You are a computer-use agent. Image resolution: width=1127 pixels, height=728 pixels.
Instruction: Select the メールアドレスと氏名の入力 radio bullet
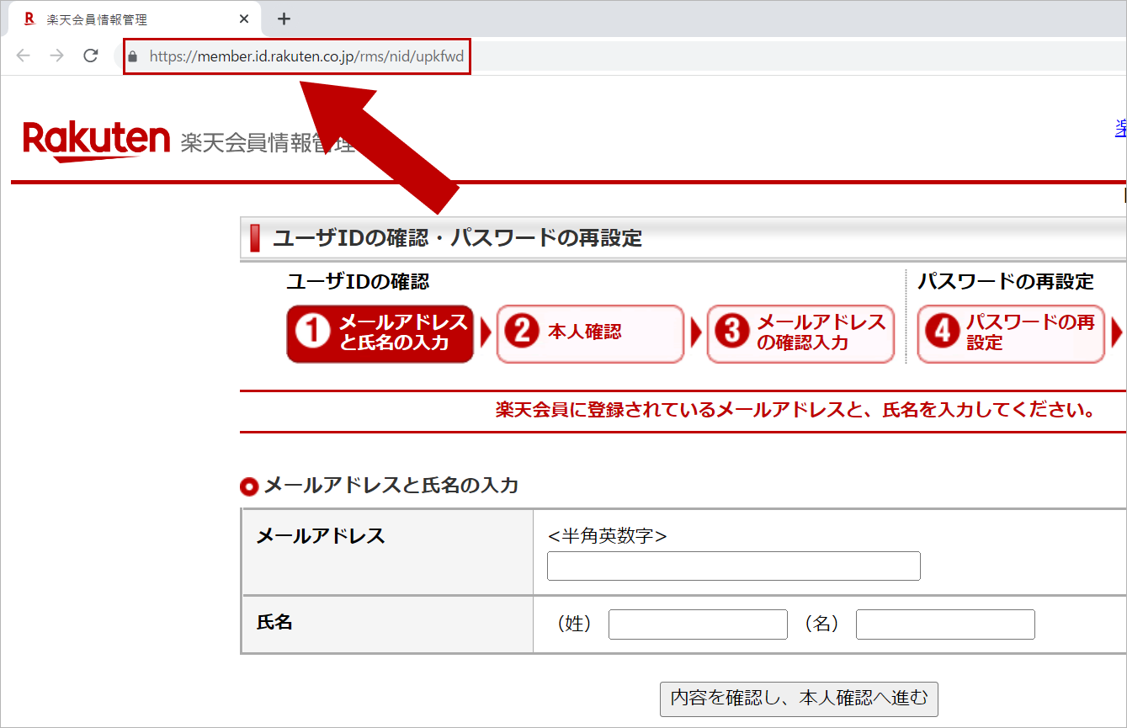(x=248, y=486)
